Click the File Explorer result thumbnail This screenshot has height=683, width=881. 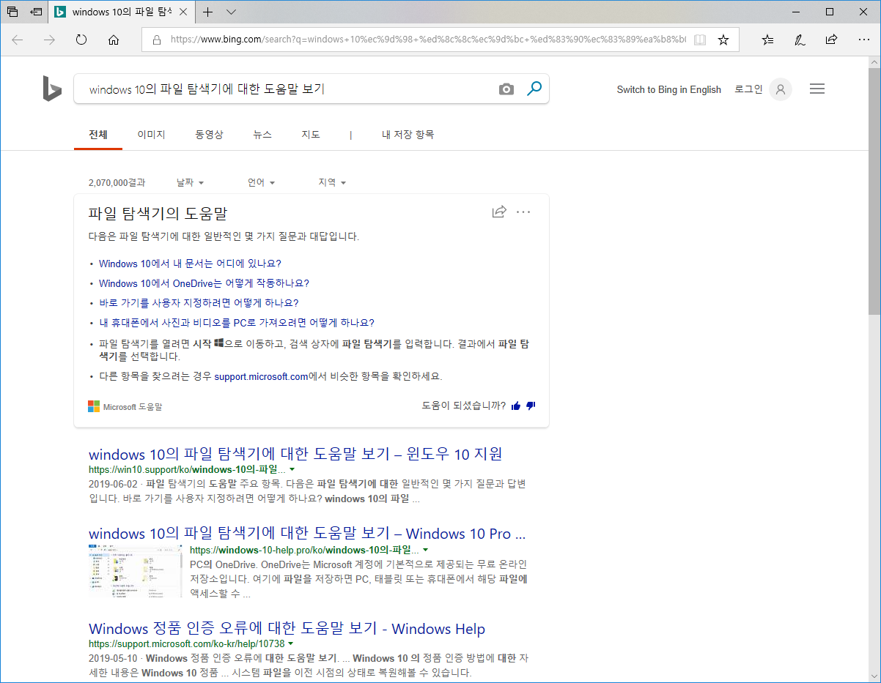(136, 571)
